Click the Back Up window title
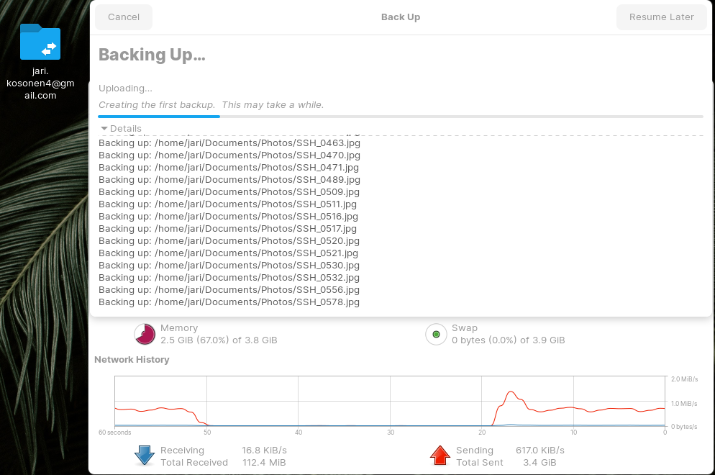The image size is (715, 475). coord(400,17)
